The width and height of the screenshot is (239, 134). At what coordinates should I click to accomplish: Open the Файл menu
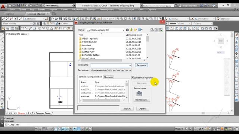[12, 10]
